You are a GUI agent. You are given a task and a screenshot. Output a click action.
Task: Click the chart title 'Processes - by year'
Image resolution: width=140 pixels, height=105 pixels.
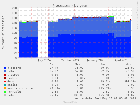(70, 5)
